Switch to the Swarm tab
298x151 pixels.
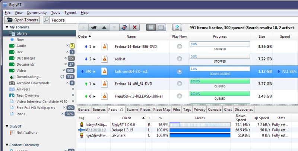[x=132, y=110]
